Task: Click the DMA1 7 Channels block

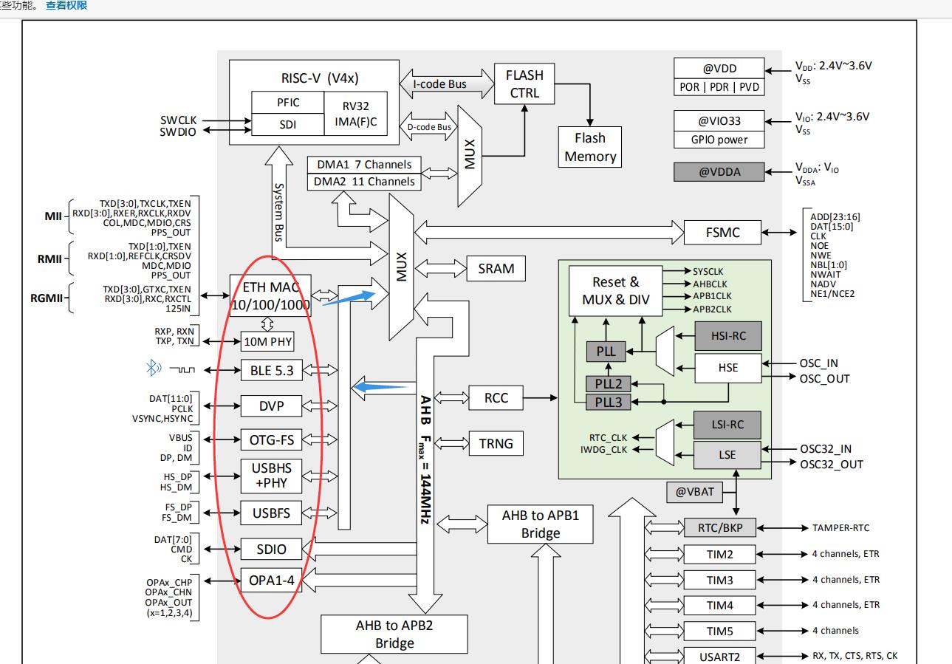Action: pyautogui.click(x=364, y=164)
